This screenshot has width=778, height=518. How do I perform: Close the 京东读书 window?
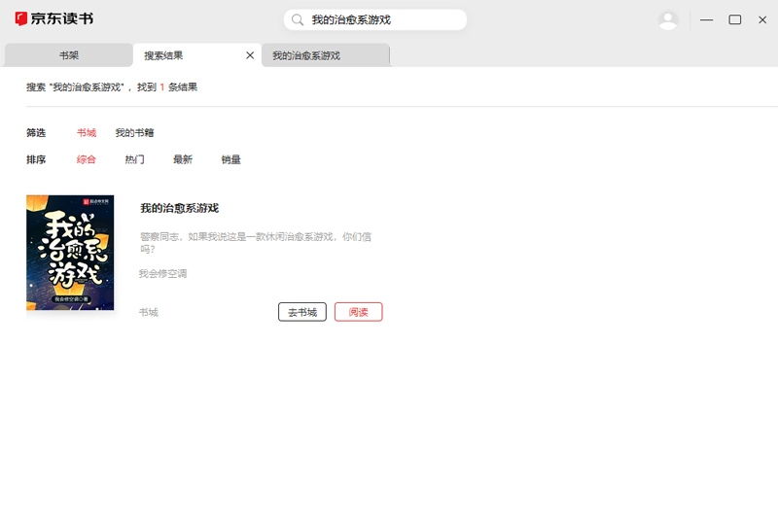coord(763,19)
